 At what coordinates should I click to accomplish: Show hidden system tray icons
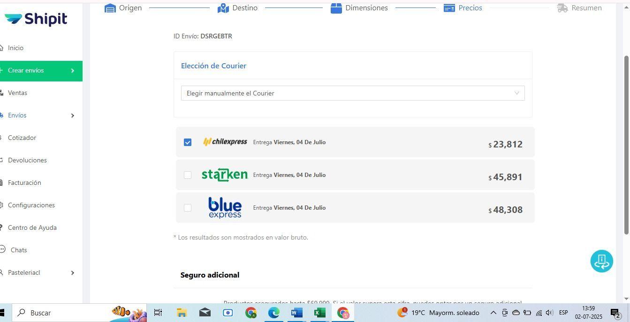coord(493,313)
